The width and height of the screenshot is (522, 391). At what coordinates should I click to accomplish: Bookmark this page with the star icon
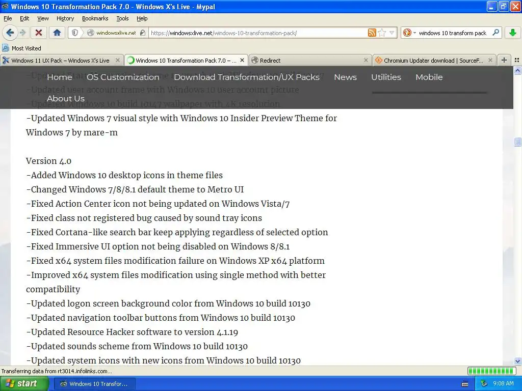tap(382, 33)
